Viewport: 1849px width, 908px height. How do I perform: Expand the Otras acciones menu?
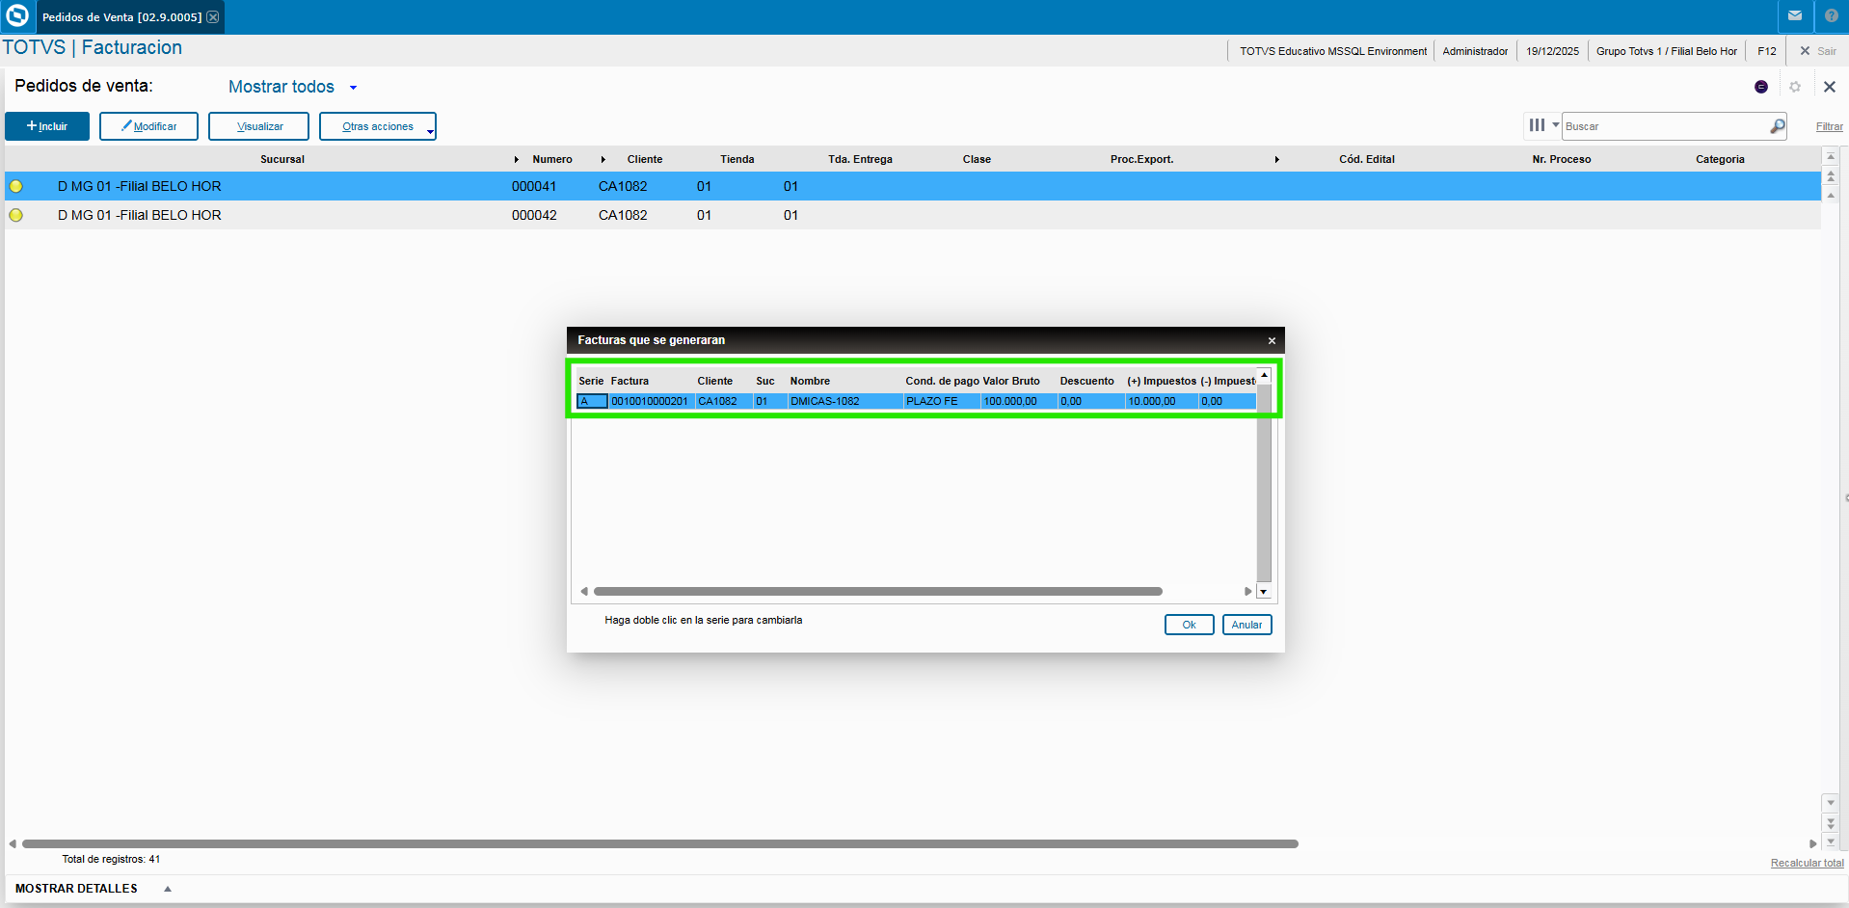tap(378, 126)
